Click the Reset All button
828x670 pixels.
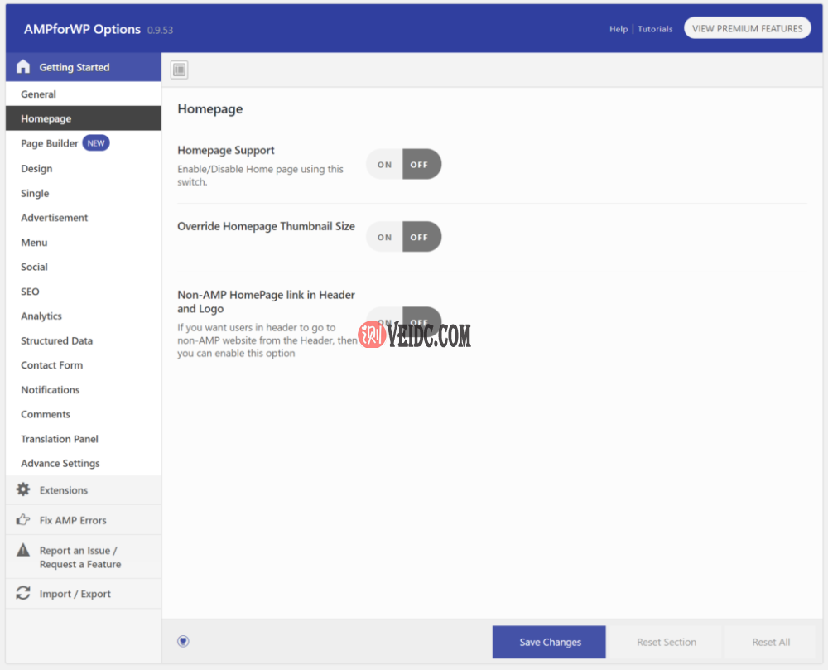(x=771, y=642)
